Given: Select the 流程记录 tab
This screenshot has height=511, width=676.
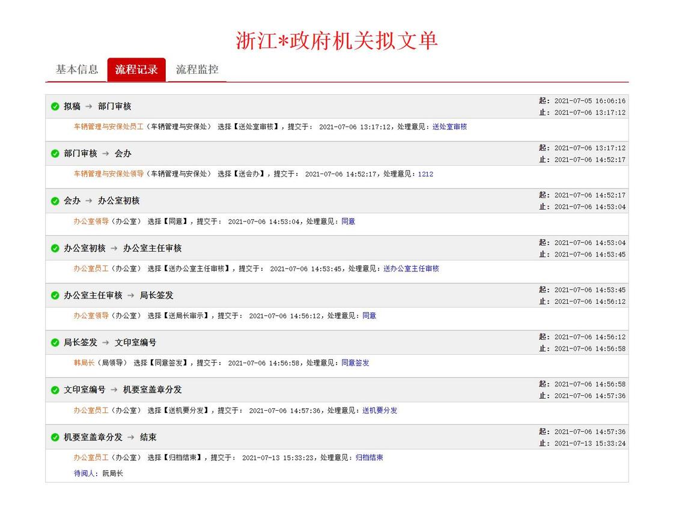Looking at the screenshot, I should click(x=136, y=70).
